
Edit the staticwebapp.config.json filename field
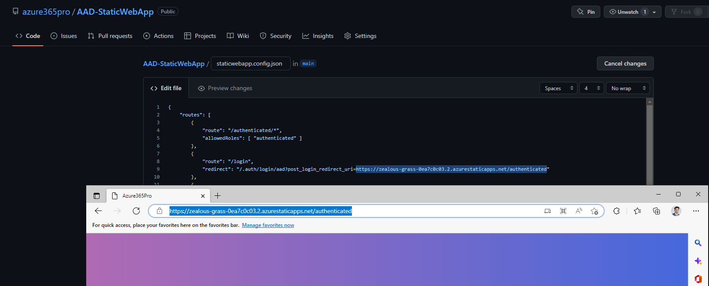tap(251, 63)
